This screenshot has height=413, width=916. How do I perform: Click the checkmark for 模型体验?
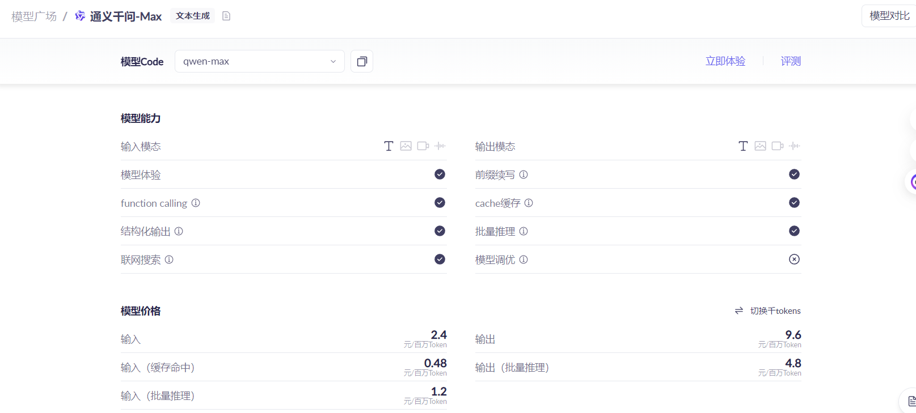pos(440,174)
